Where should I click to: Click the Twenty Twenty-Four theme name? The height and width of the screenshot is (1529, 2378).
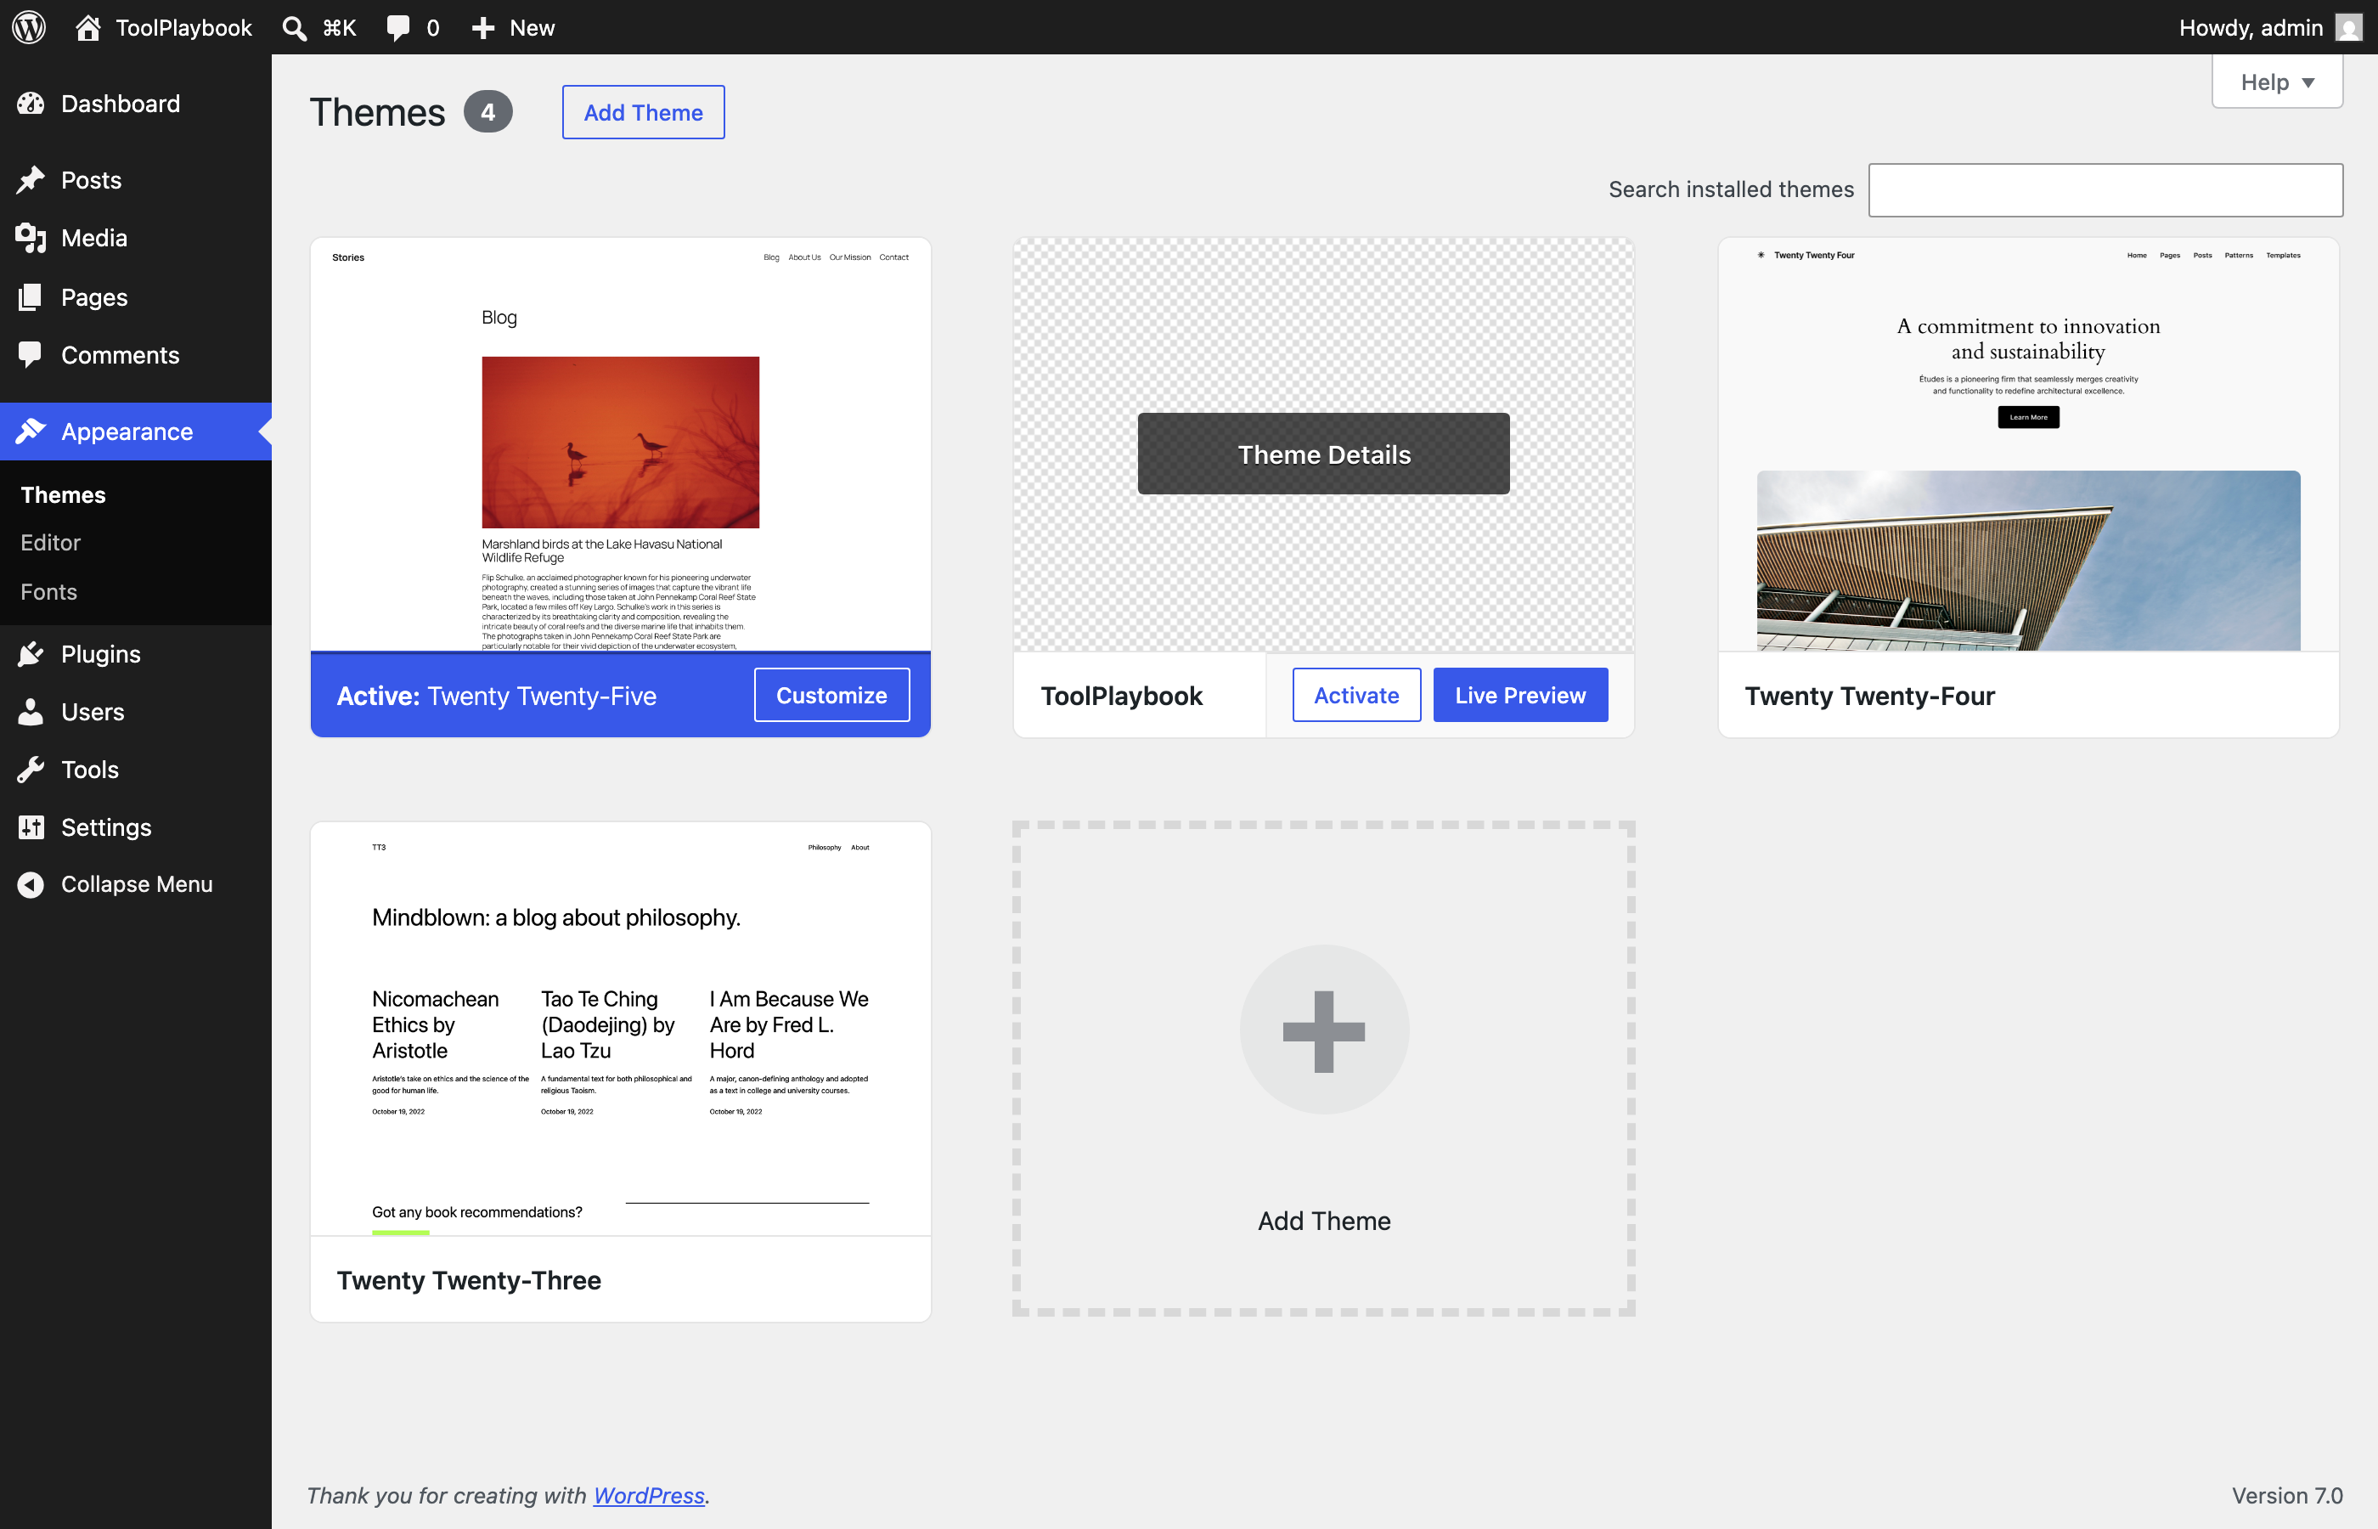point(1870,696)
